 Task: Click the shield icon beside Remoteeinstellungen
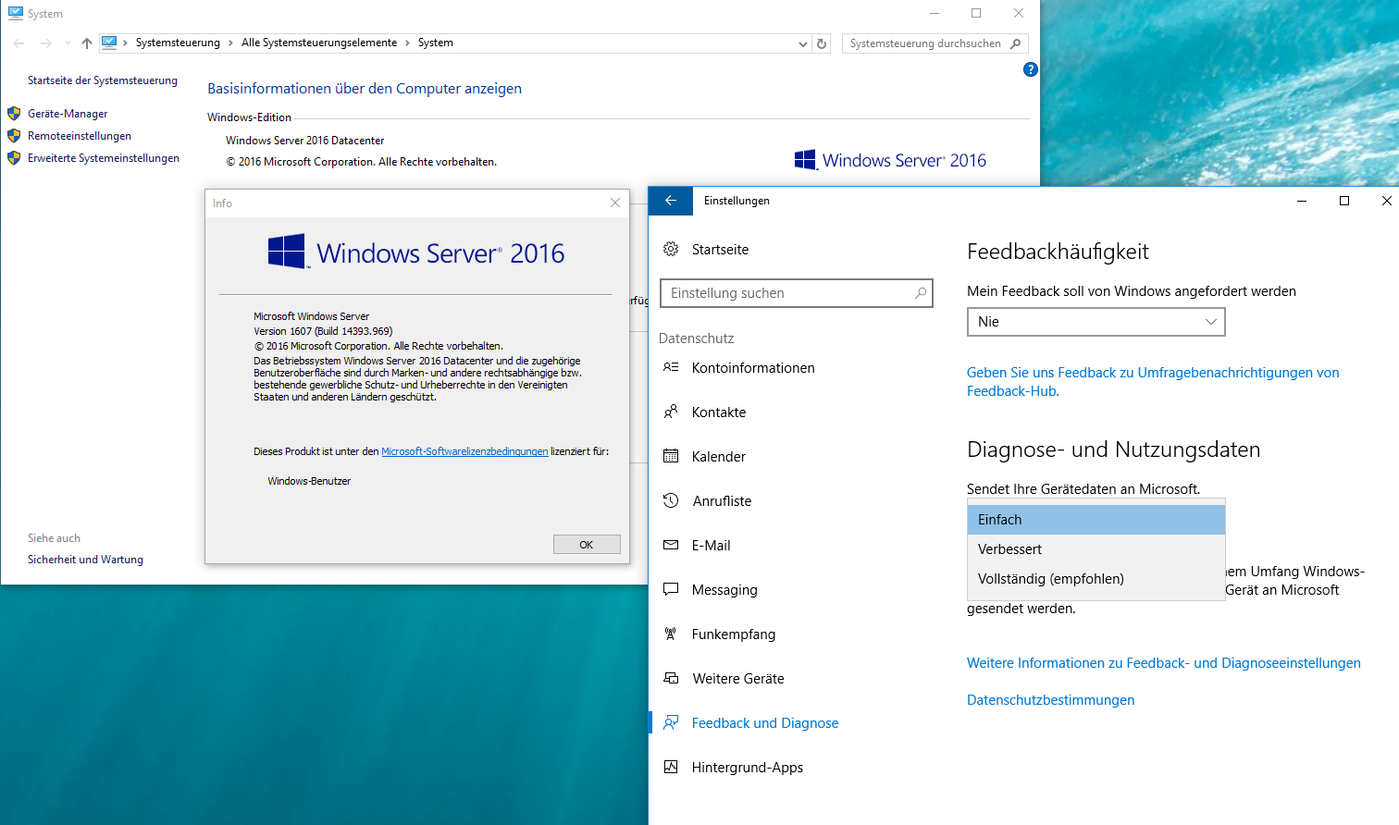coord(14,136)
